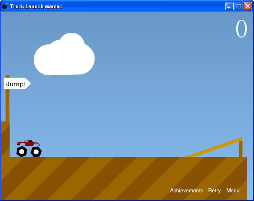
Task: Click the Jump! sign
Action: (17, 83)
